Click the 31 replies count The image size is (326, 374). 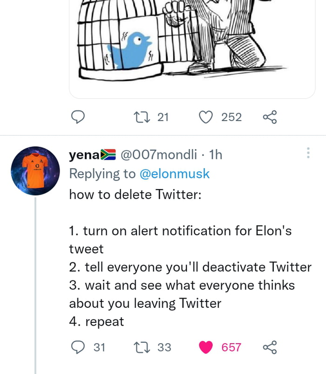[x=100, y=347]
